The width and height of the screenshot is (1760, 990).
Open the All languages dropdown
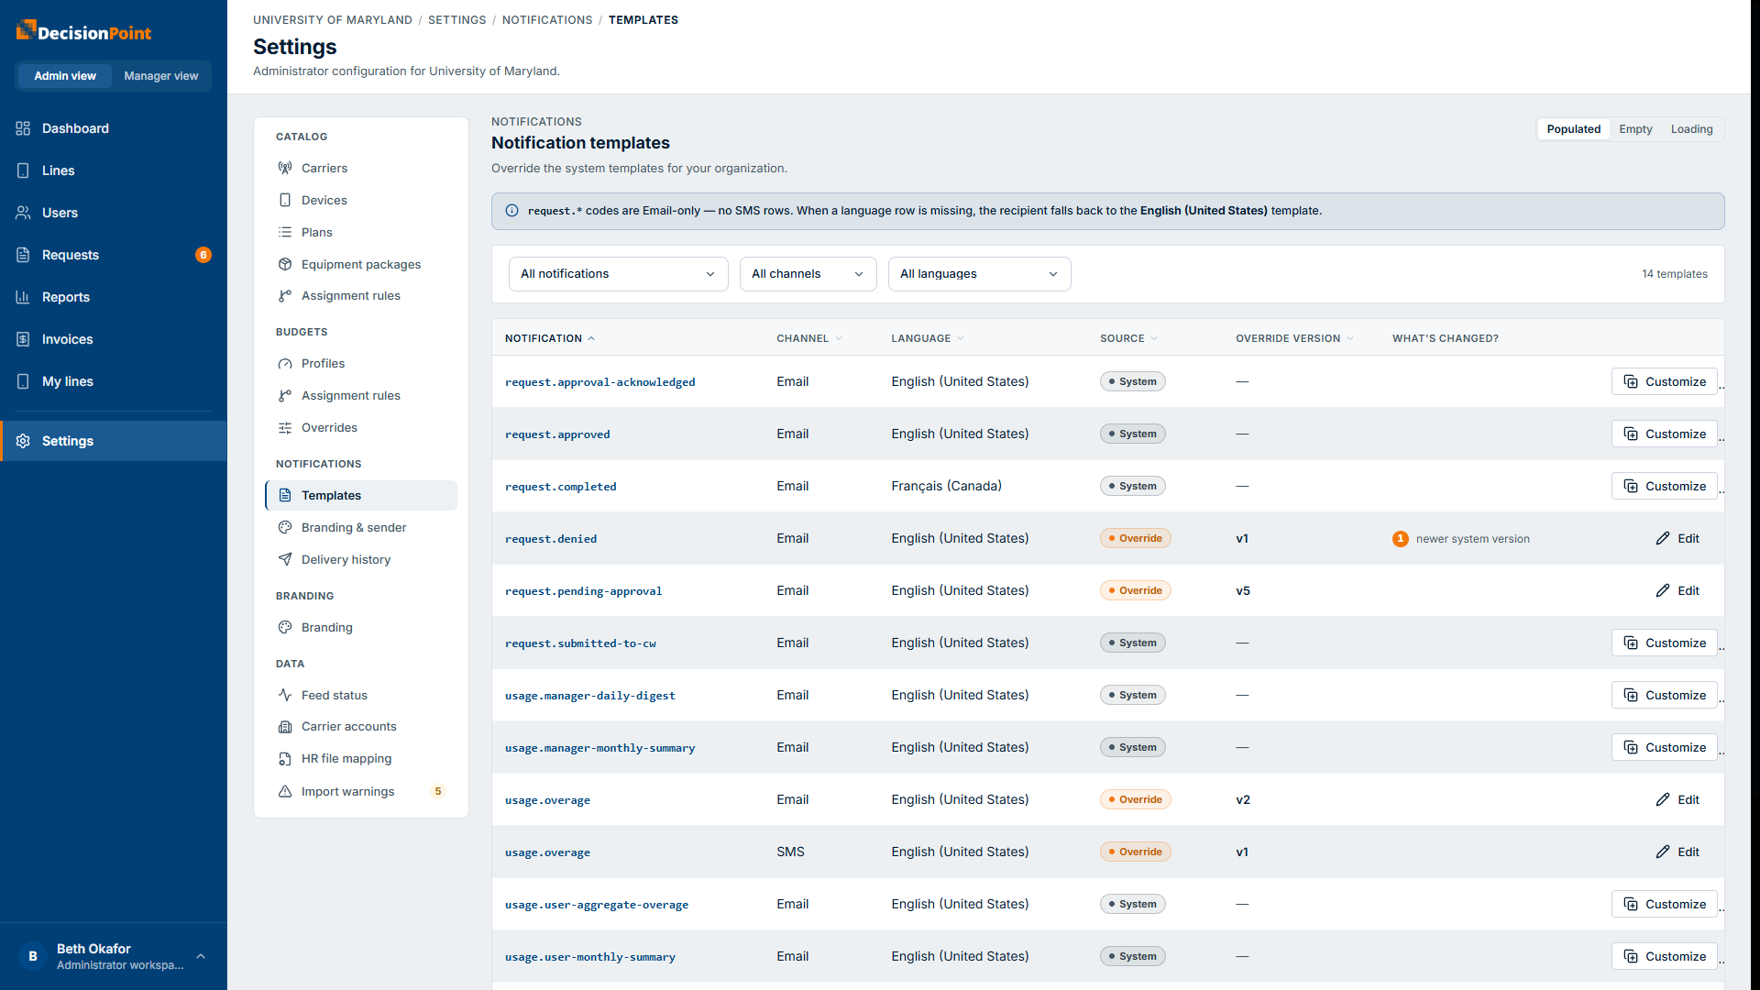[980, 274]
